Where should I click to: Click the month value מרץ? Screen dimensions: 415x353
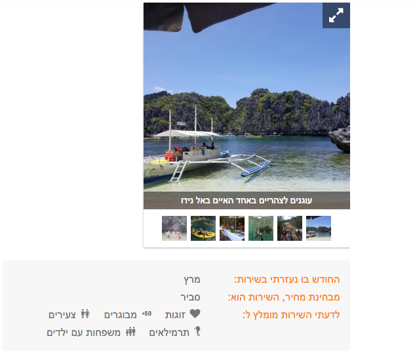click(192, 280)
